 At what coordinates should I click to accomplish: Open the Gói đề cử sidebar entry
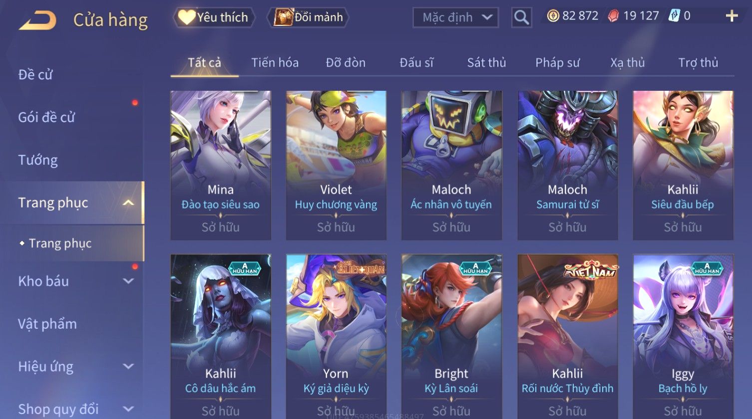46,117
